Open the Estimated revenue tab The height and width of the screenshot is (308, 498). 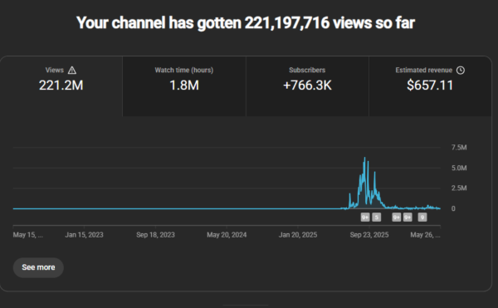pos(430,86)
